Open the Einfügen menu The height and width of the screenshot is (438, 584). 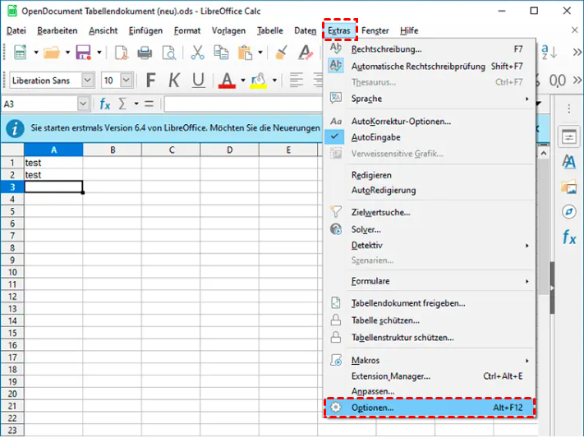[x=145, y=30]
